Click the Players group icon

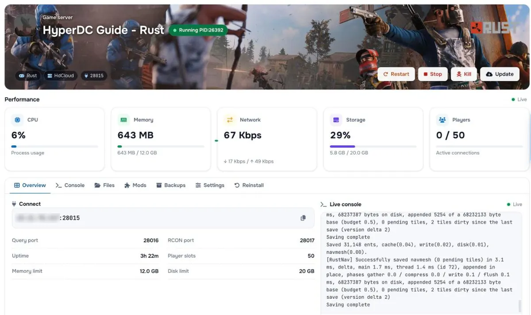click(442, 120)
